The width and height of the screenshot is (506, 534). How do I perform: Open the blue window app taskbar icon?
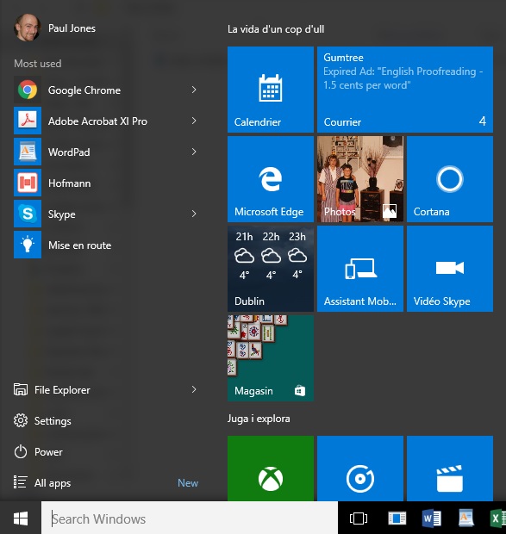[x=397, y=518]
